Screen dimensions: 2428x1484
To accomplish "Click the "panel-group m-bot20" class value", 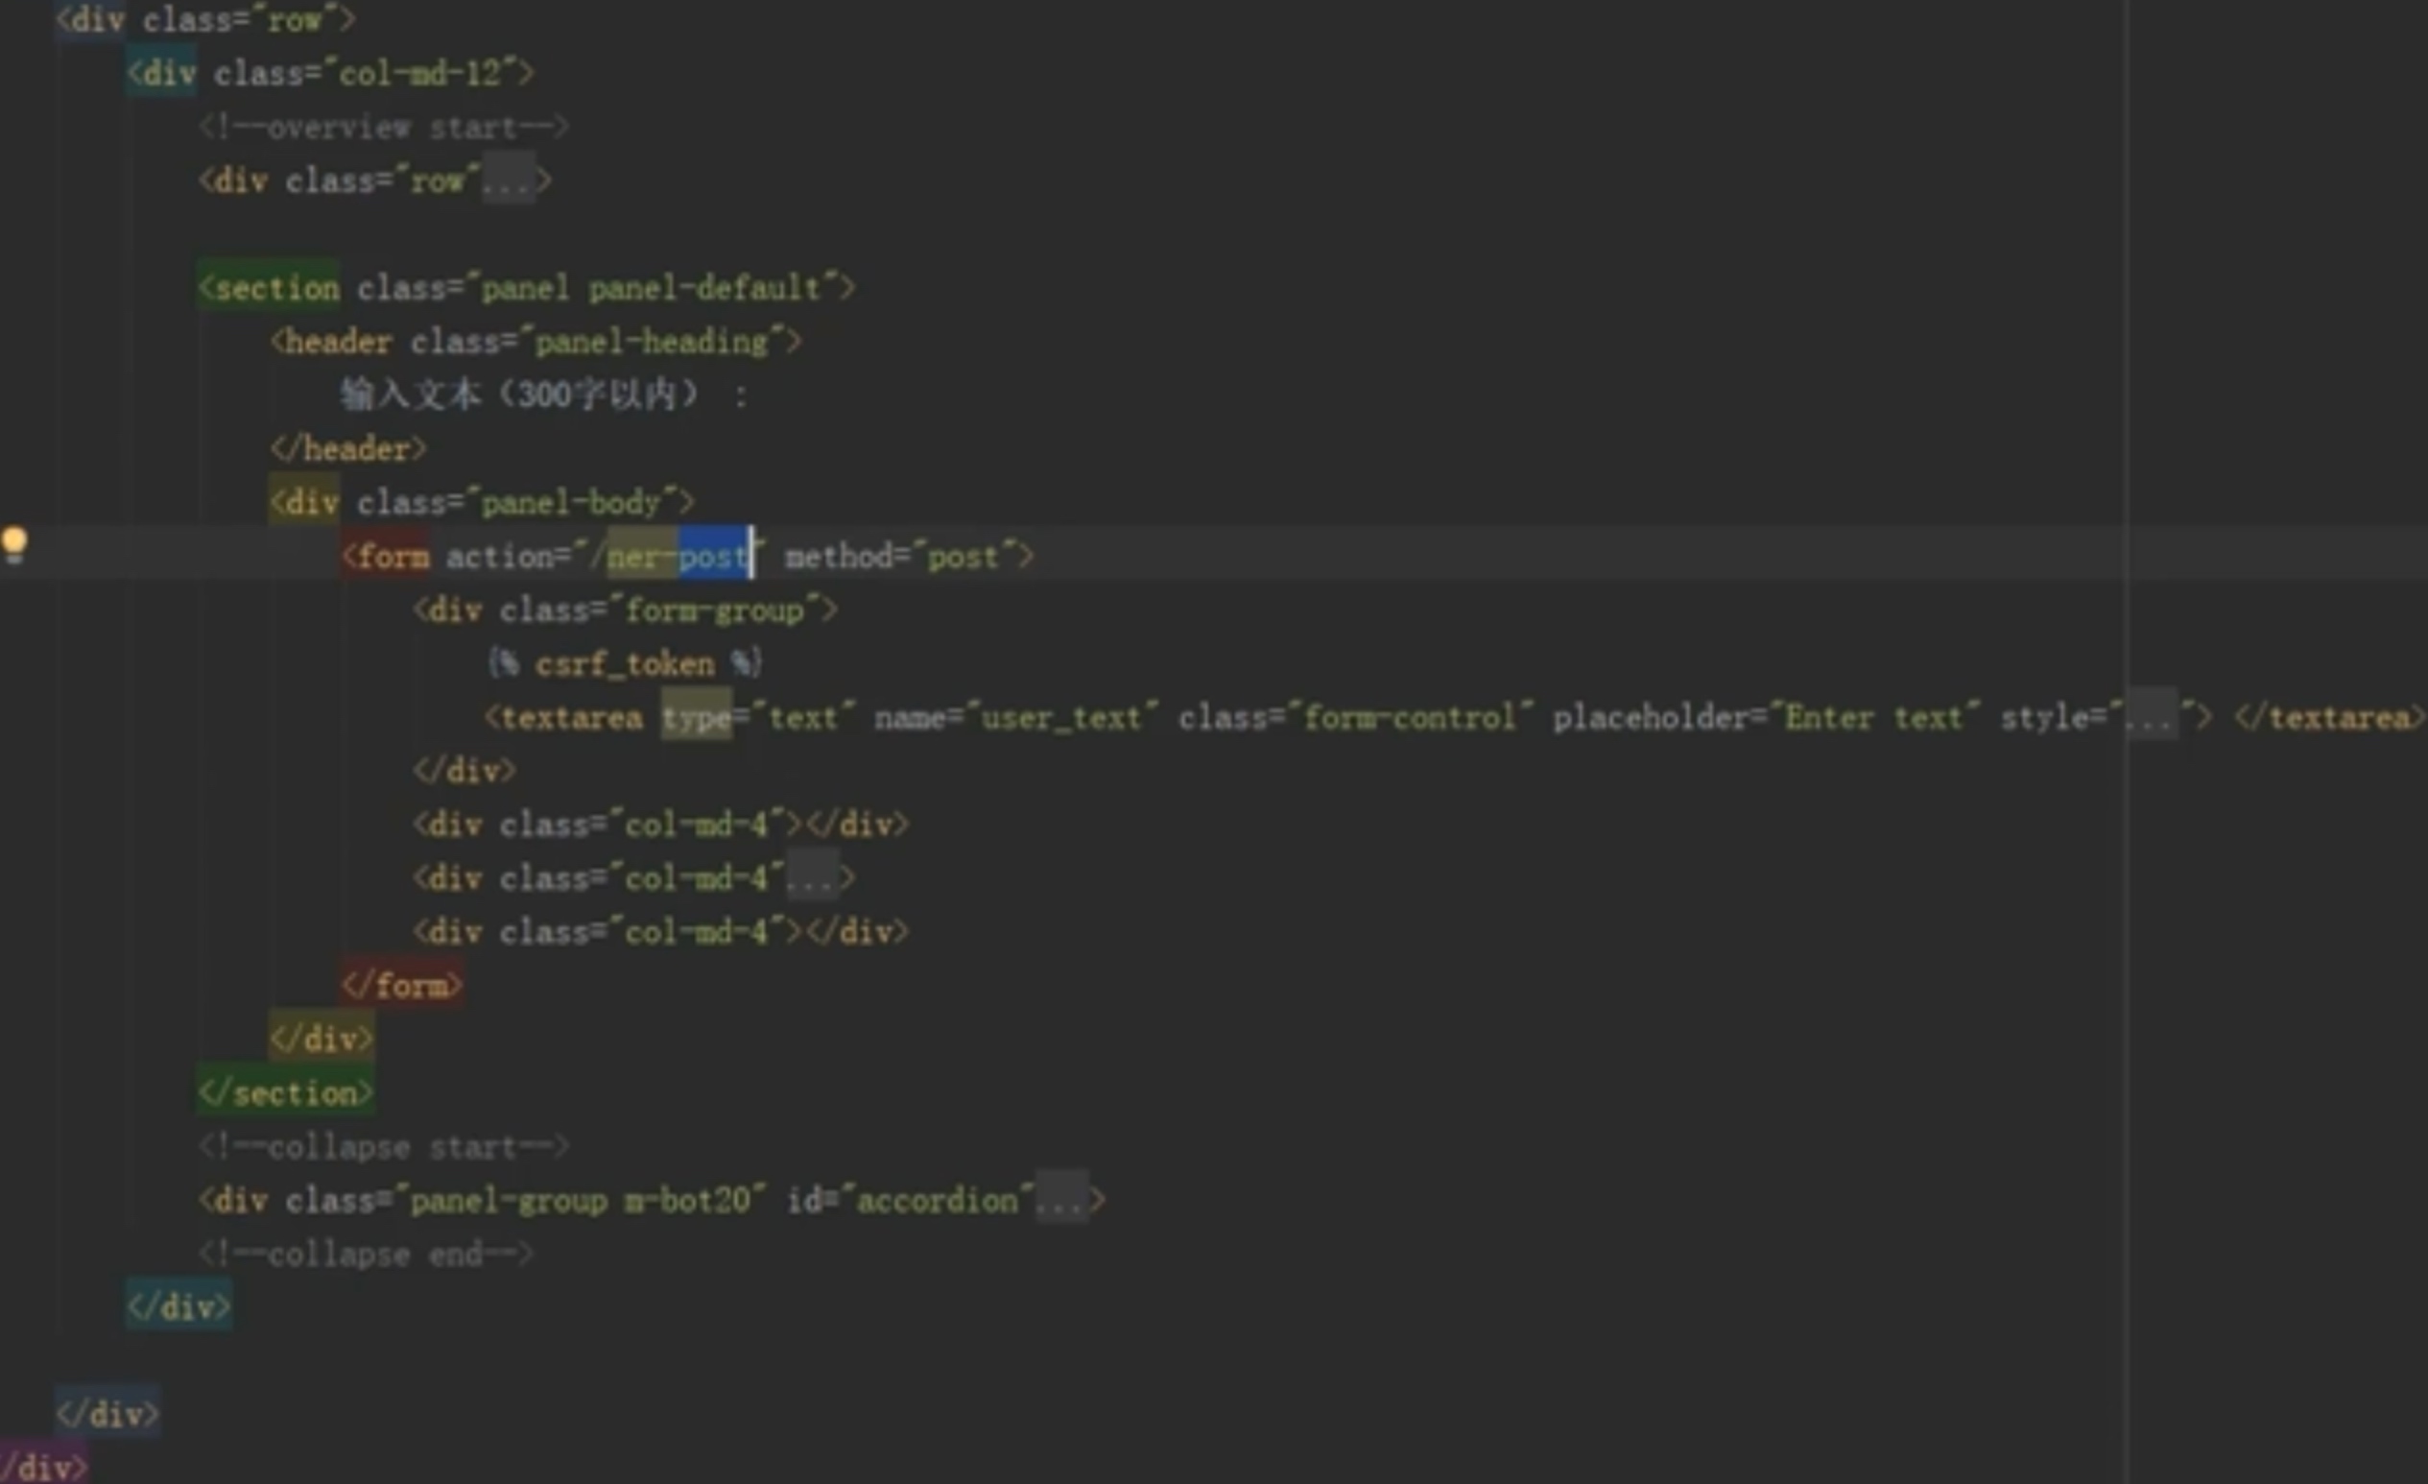I will coord(580,1200).
